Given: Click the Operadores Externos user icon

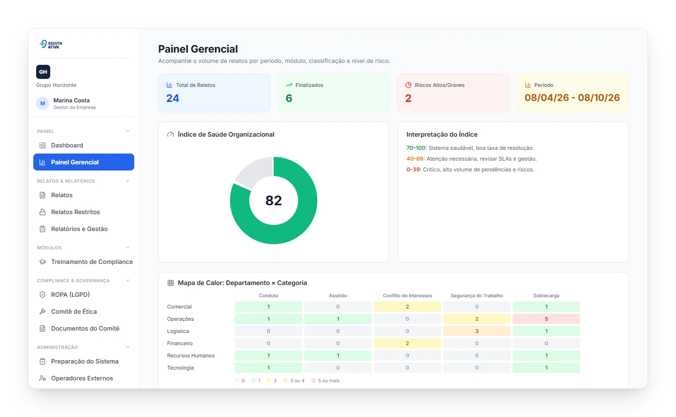Looking at the screenshot, I should pyautogui.click(x=43, y=378).
